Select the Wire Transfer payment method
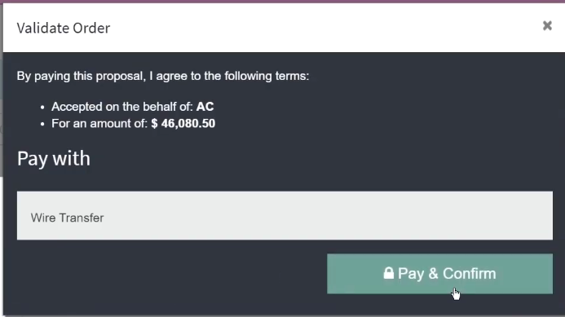This screenshot has height=317, width=565. pos(285,215)
